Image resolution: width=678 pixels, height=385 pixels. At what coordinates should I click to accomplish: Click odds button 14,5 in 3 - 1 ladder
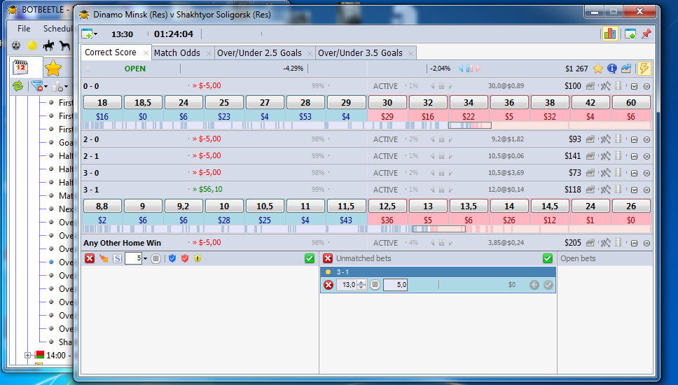point(550,206)
